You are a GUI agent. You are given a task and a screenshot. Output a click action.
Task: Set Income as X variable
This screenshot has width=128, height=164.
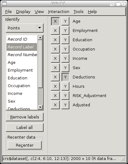[x=55, y=59]
